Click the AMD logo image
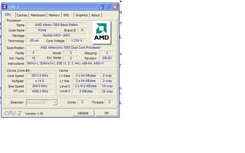 point(102,33)
